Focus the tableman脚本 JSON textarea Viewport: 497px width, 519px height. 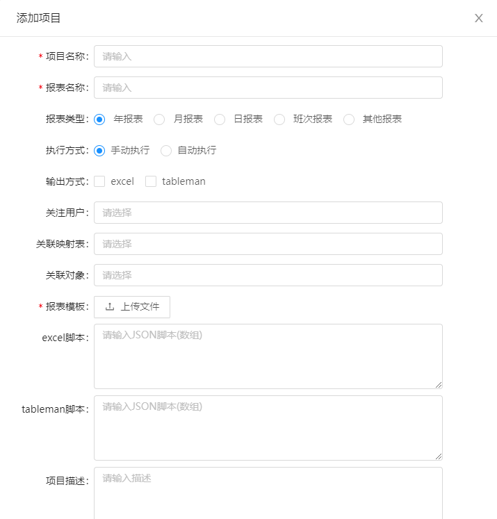(x=268, y=427)
